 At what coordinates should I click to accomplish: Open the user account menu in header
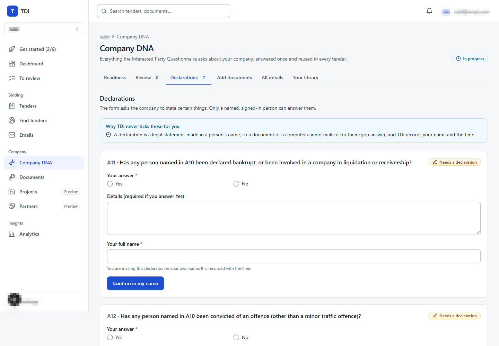[x=466, y=12]
